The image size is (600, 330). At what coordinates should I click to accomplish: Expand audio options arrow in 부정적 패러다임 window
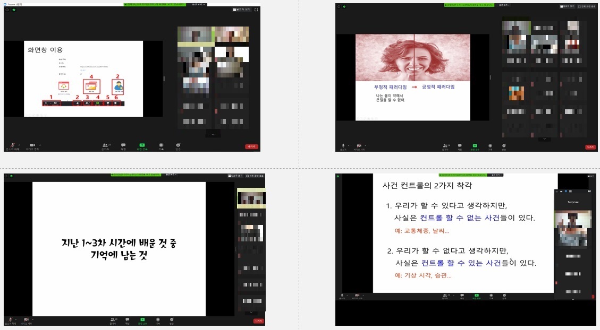pos(348,145)
